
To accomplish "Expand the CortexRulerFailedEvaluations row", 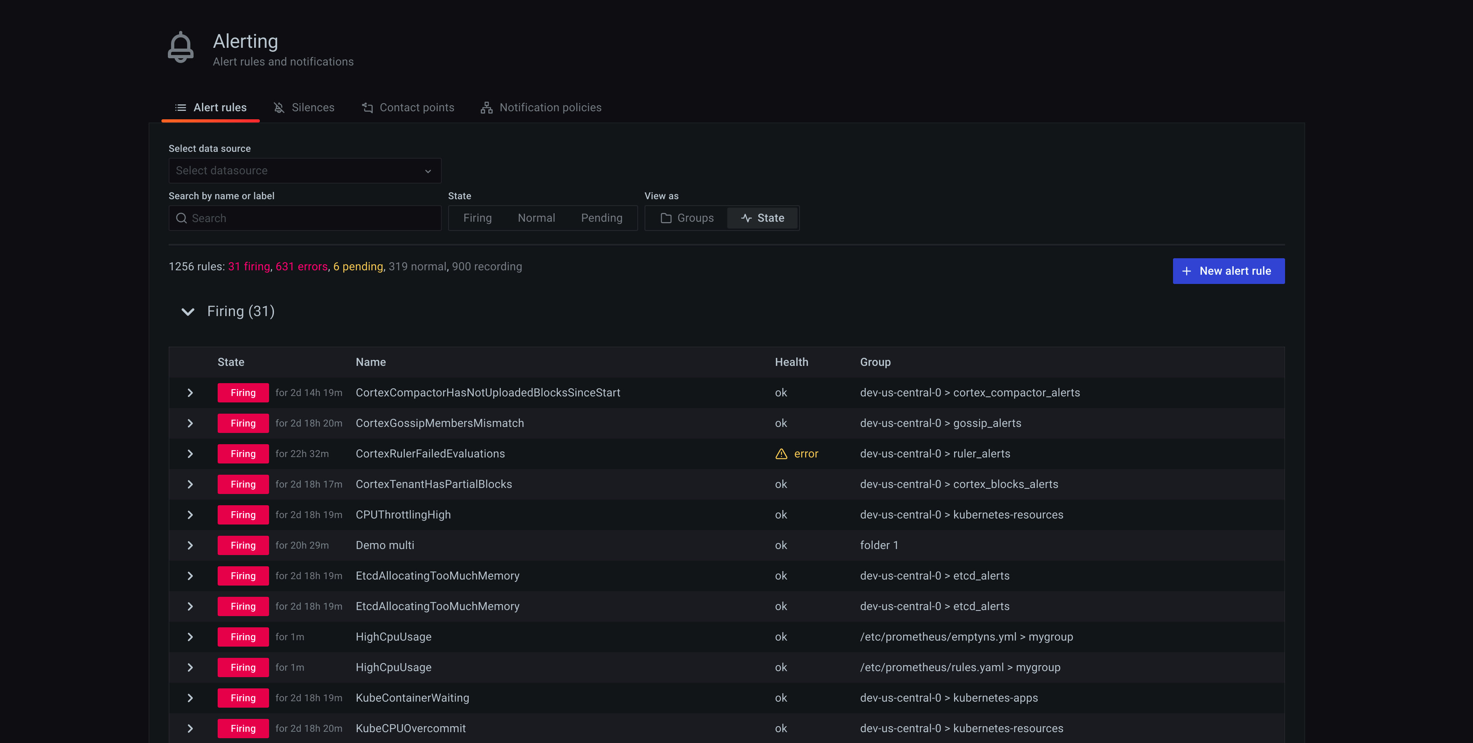I will [190, 453].
